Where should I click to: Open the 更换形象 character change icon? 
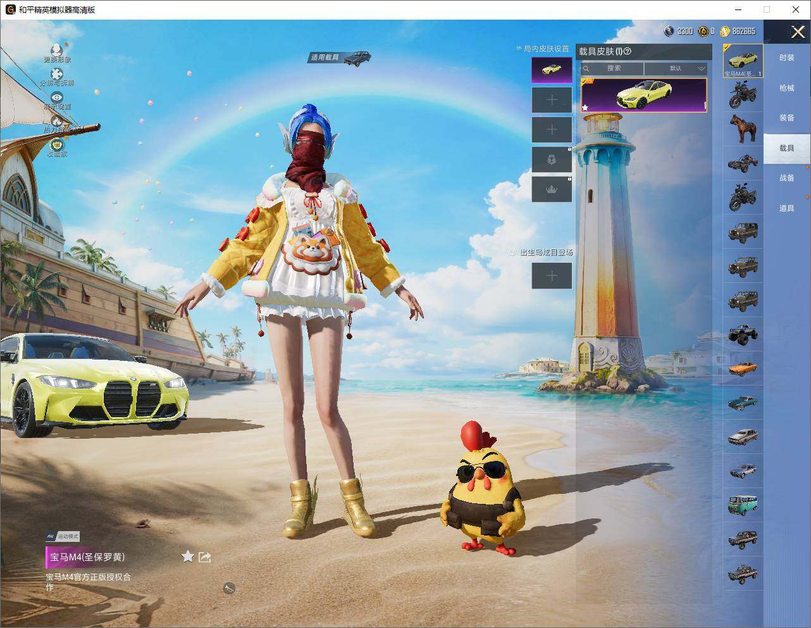tap(57, 49)
